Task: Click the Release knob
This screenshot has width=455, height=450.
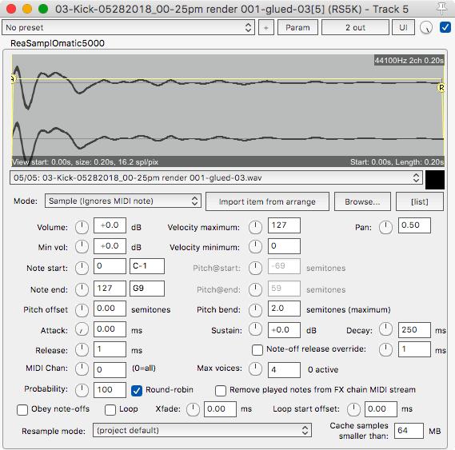Action: pyautogui.click(x=82, y=350)
